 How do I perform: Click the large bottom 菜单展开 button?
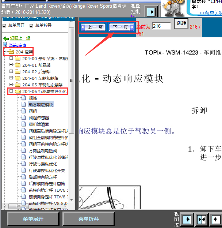click(x=33, y=219)
